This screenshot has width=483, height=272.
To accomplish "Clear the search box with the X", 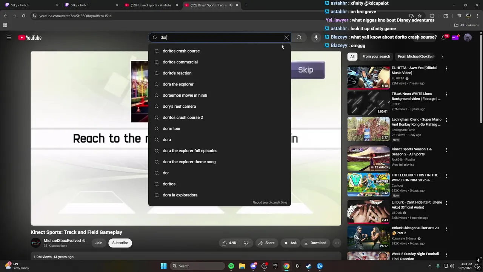I will [x=287, y=37].
